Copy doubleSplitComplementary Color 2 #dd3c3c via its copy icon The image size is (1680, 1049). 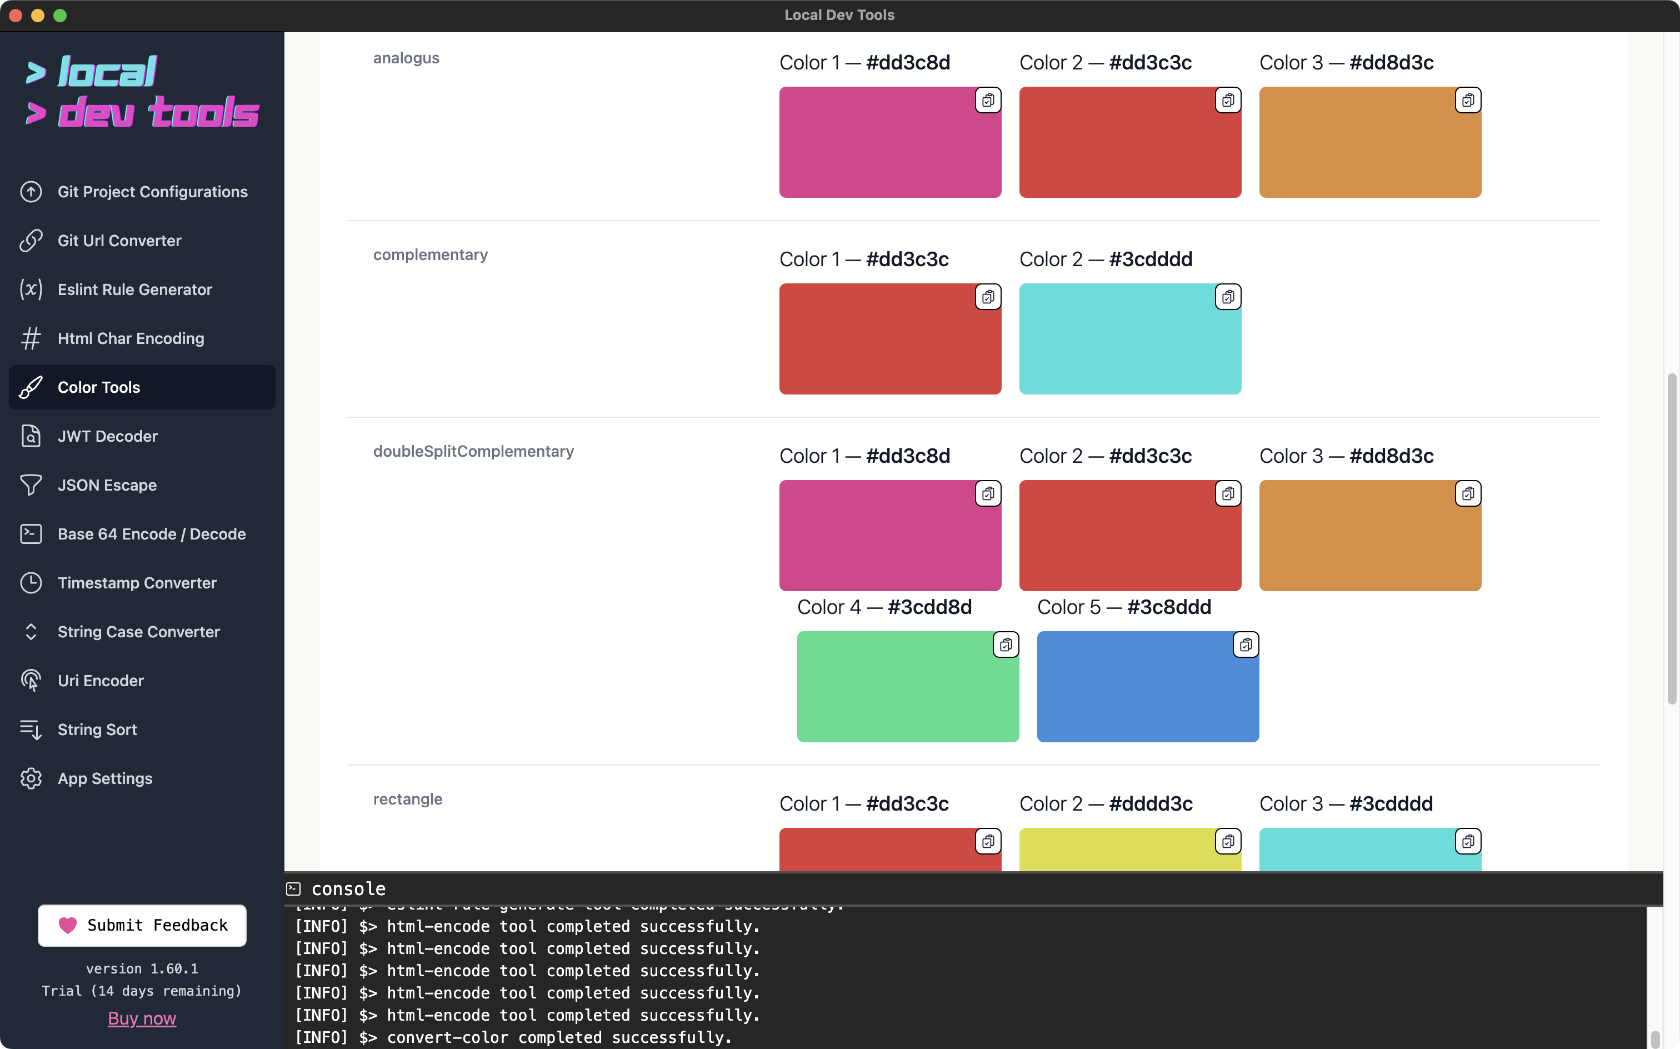1228,494
